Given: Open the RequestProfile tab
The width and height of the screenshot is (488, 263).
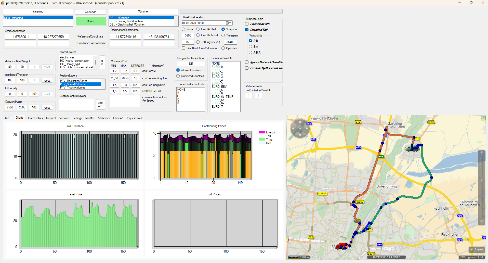Looking at the screenshot, I should pos(134,118).
